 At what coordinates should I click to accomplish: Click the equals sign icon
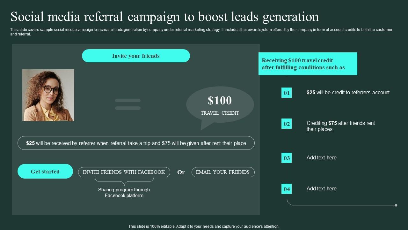point(128,104)
